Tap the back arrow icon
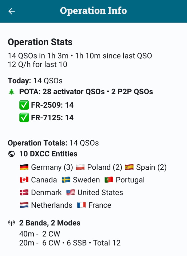Image resolution: width=187 pixels, height=256 pixels. pos(11,11)
